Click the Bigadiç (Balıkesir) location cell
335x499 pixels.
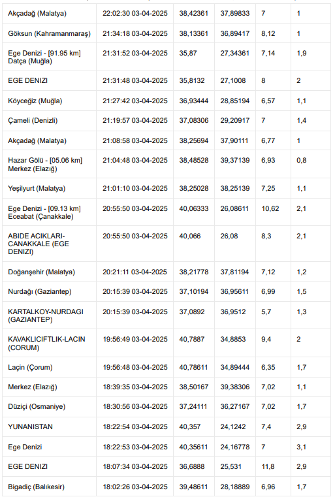click(49, 487)
